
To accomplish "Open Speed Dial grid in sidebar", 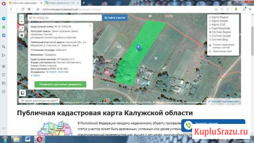I will coord(4,66).
